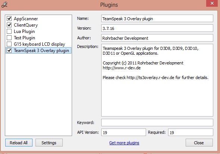Screen dimensions: 220x154
Task: Click the Copyright (c) 2011 line
Action: [143, 63]
